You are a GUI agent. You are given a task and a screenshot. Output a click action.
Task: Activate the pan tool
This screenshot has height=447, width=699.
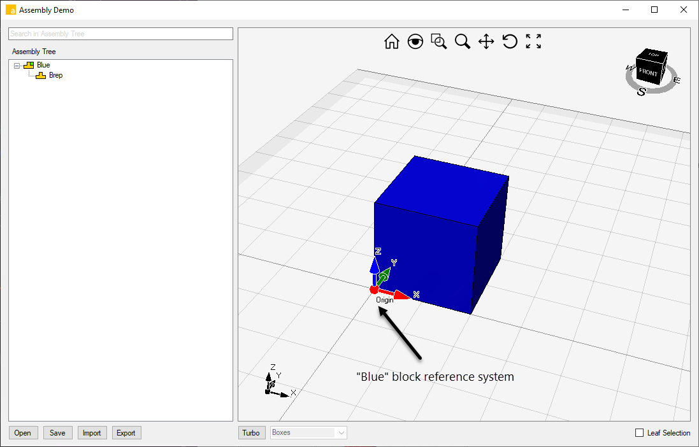pos(486,41)
